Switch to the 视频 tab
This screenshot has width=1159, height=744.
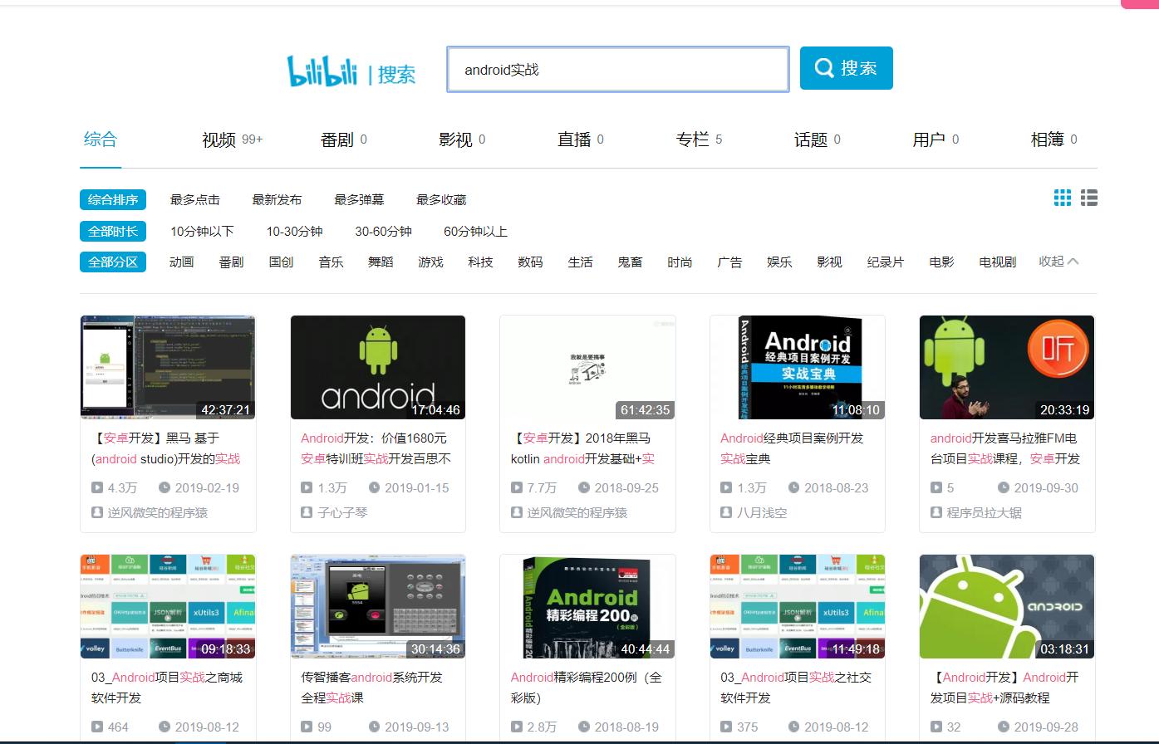click(219, 139)
